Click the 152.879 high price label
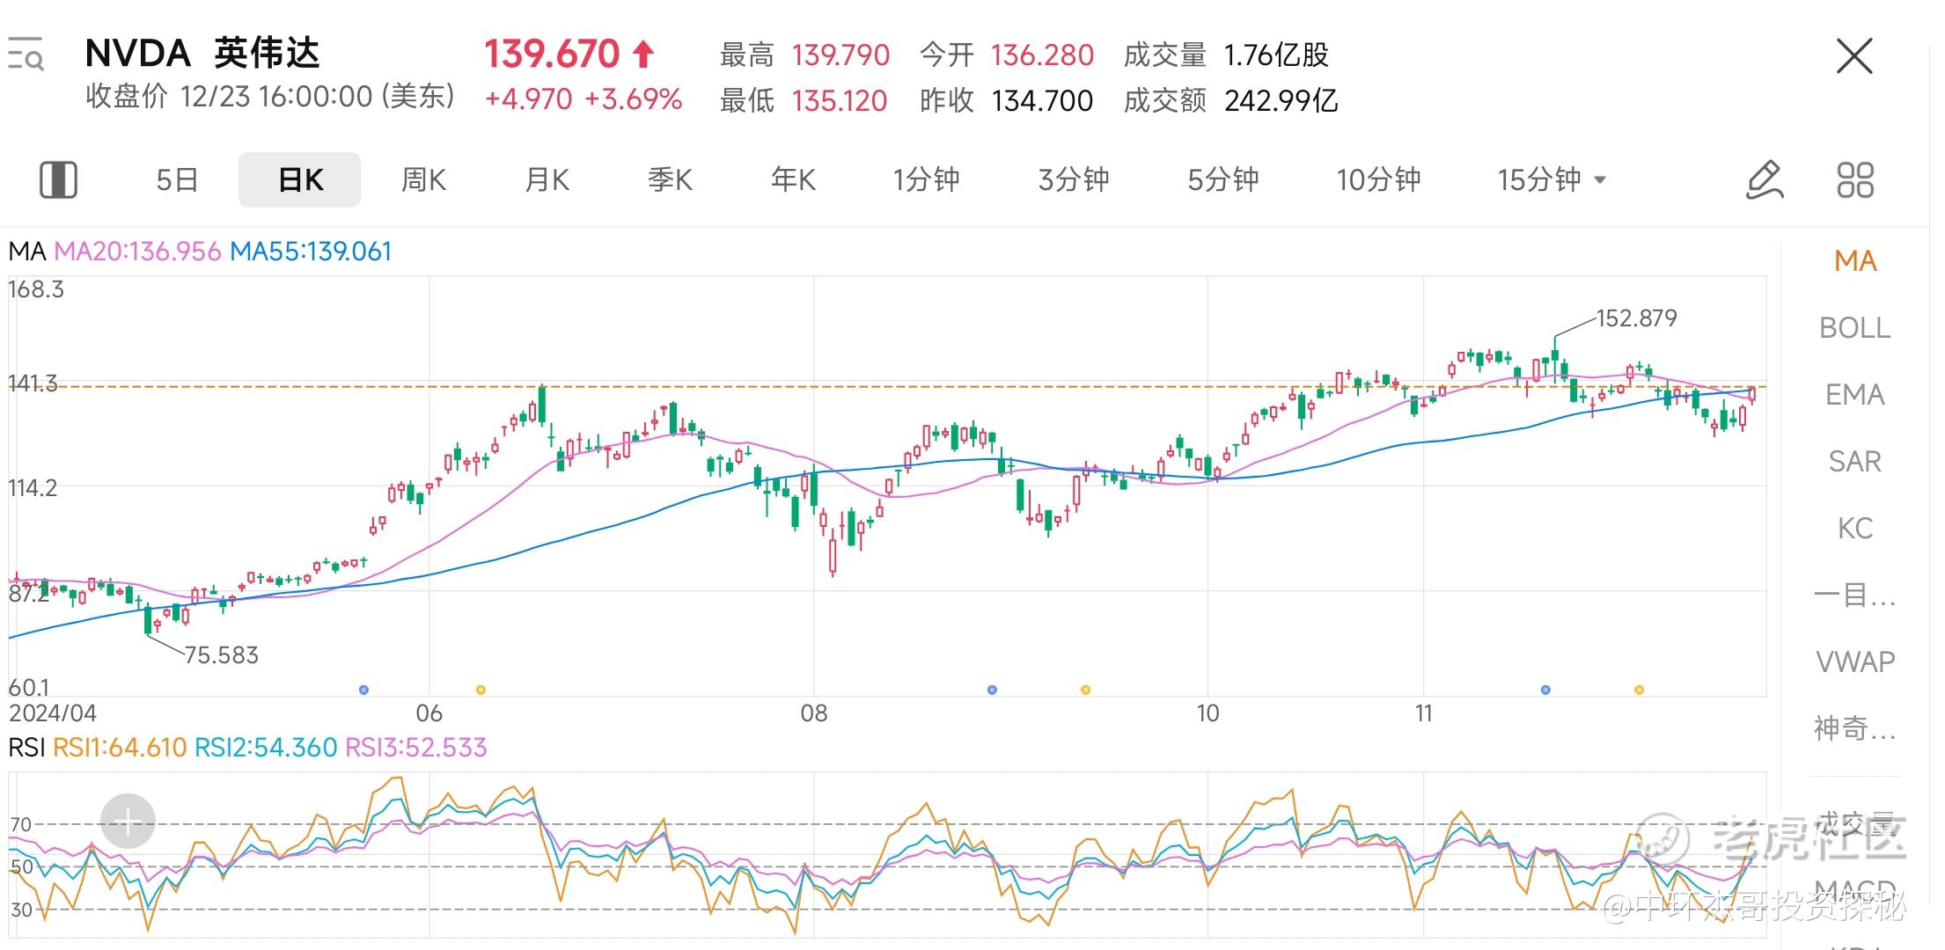Image resolution: width=1945 pixels, height=950 pixels. pos(1637,318)
